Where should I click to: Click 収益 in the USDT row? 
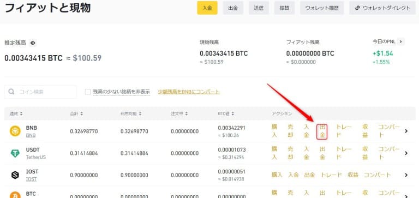click(365, 153)
